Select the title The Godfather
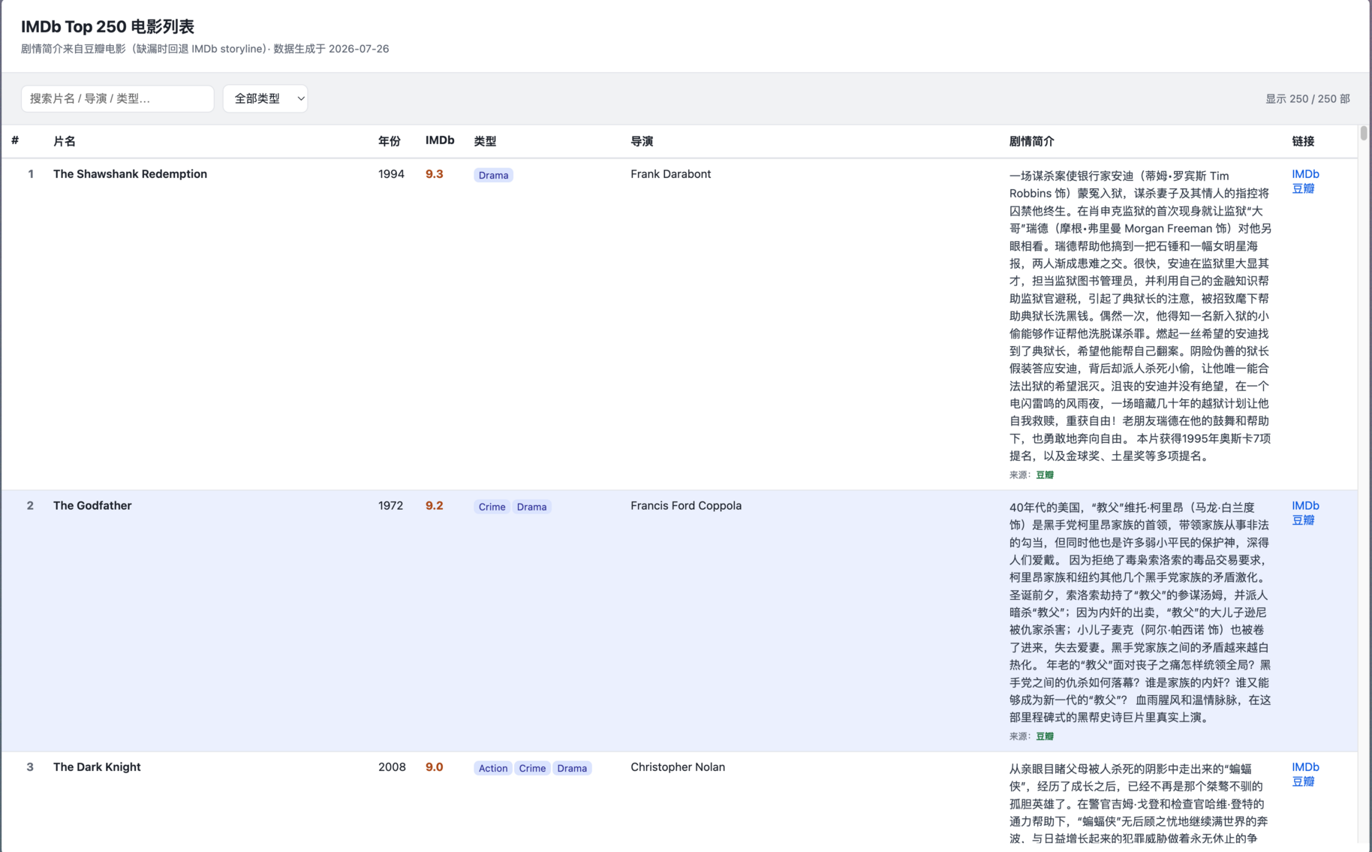 pos(92,506)
